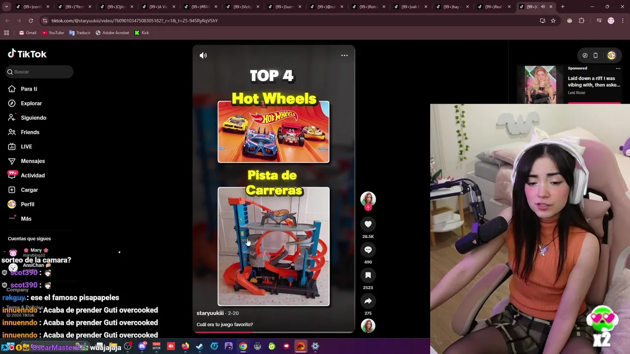This screenshot has height=354, width=630.
Task: Open staryuukiii username link under video
Action: 210,313
